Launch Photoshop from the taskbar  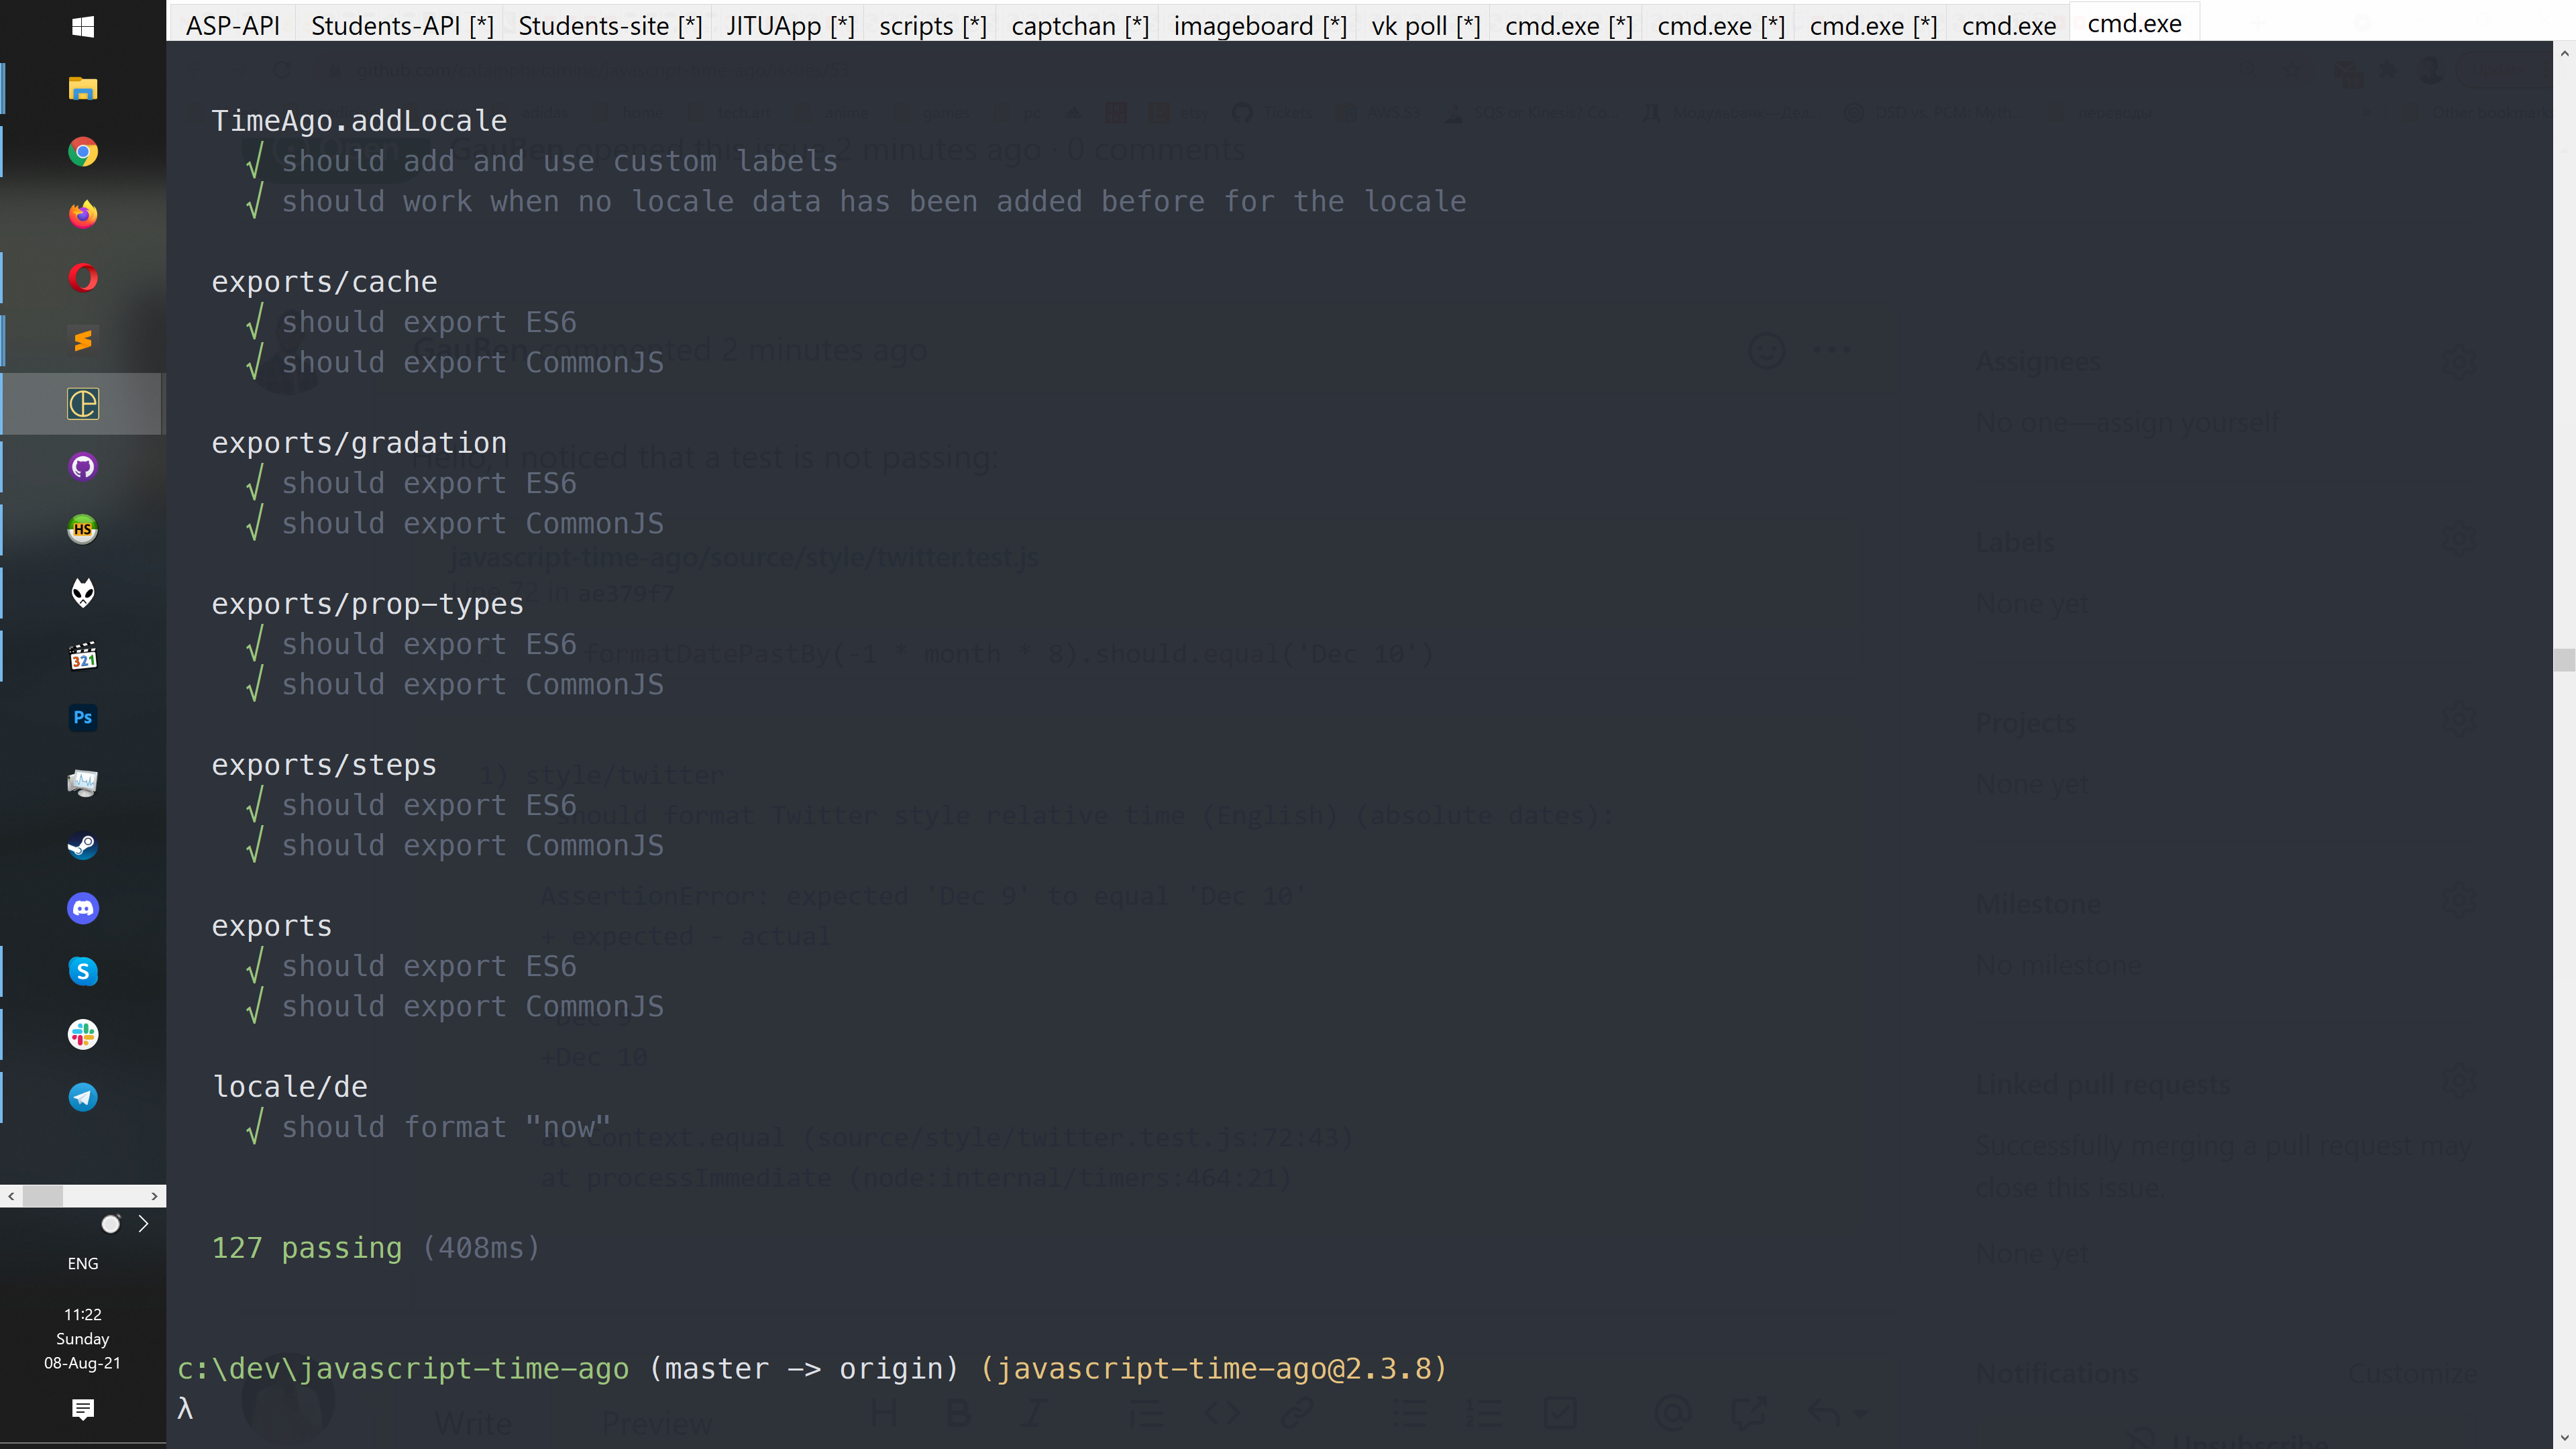click(83, 718)
